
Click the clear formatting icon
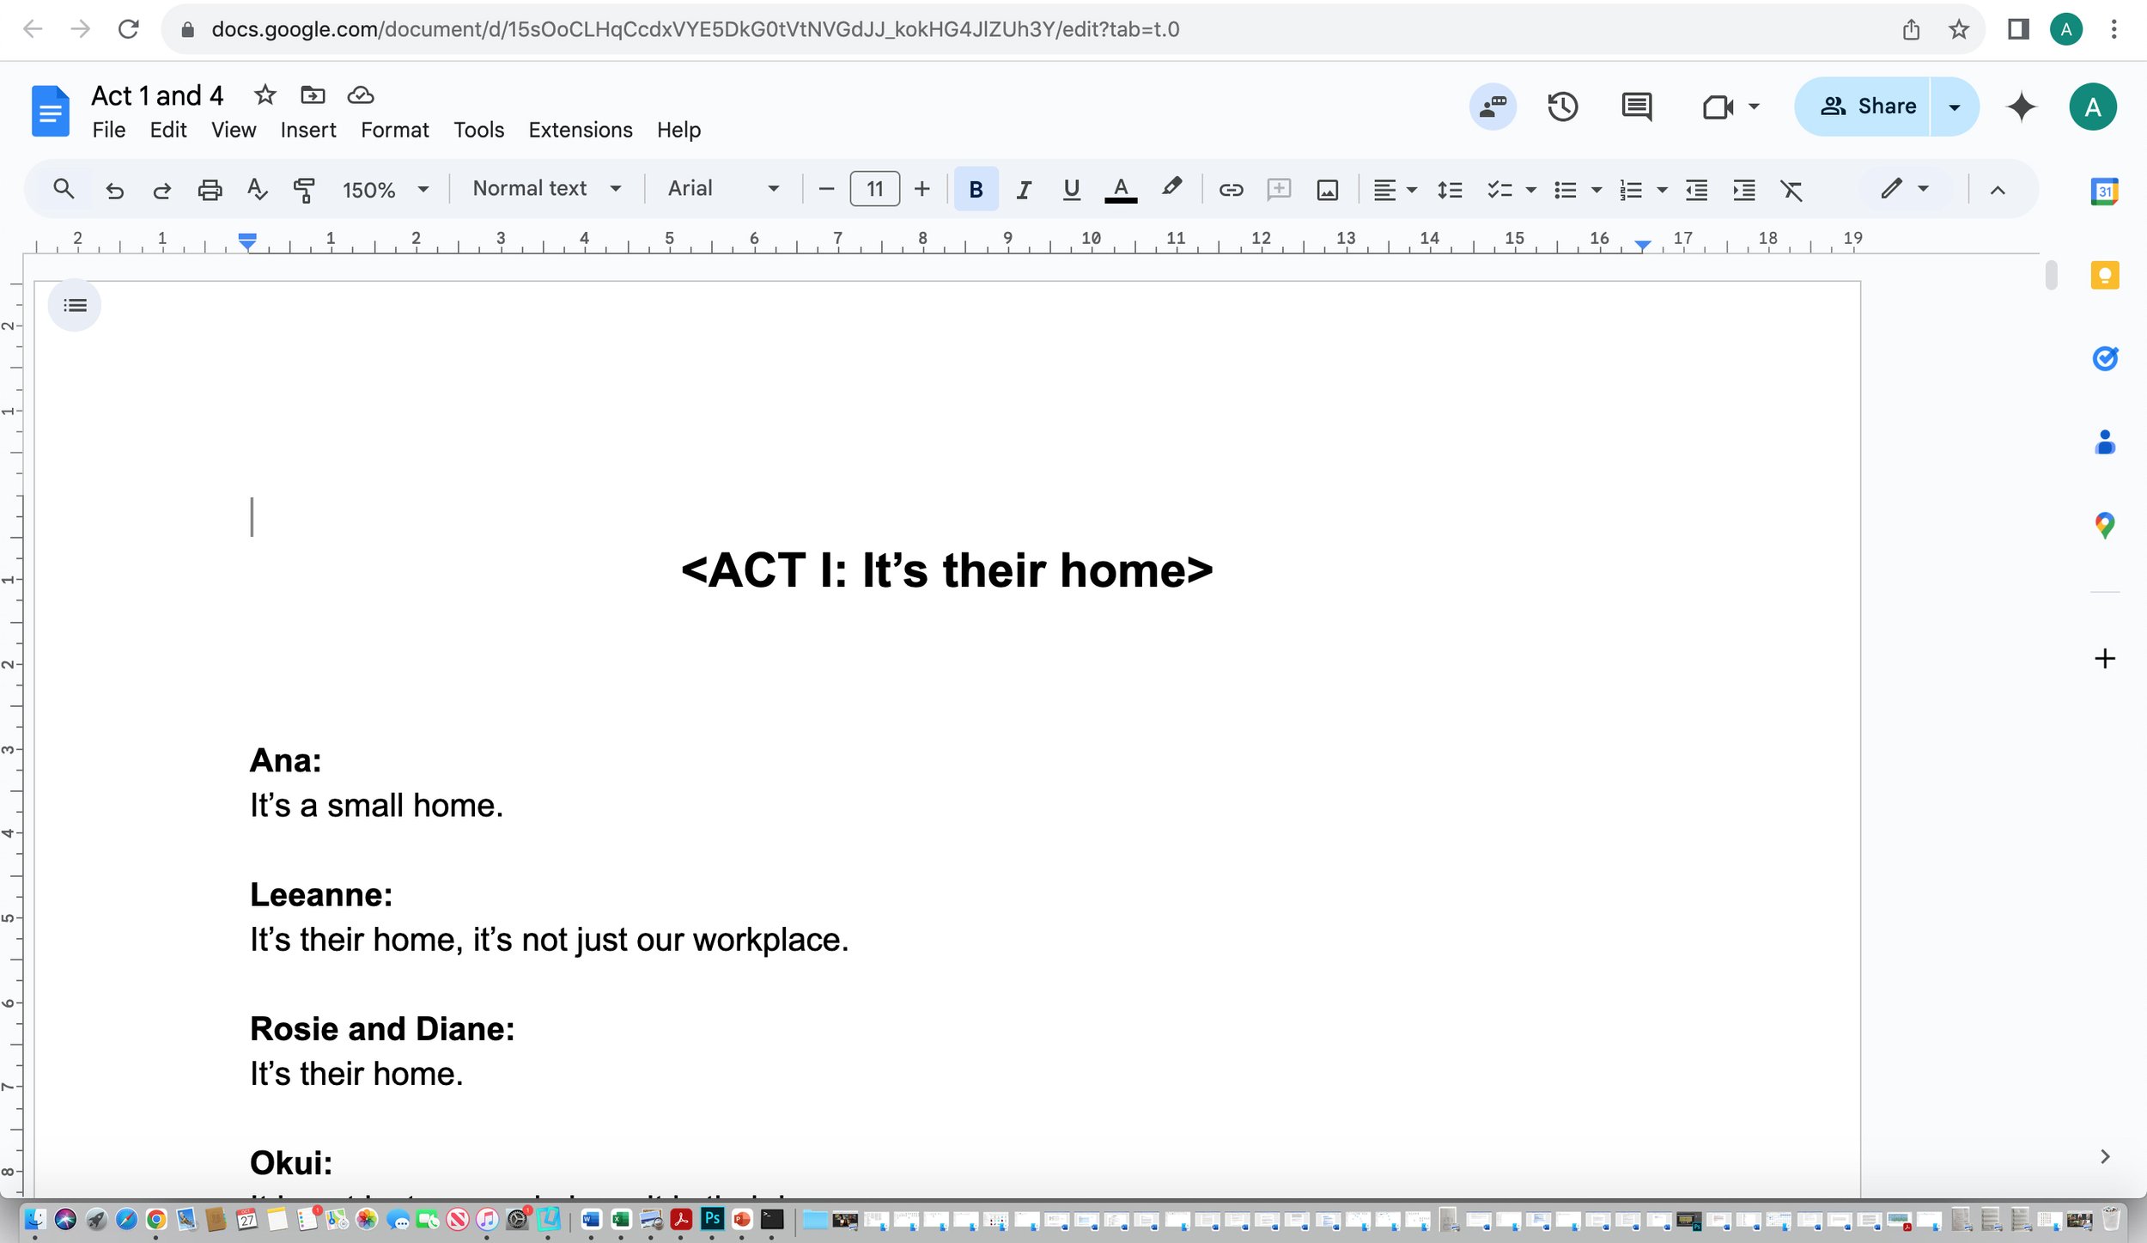click(x=1791, y=189)
